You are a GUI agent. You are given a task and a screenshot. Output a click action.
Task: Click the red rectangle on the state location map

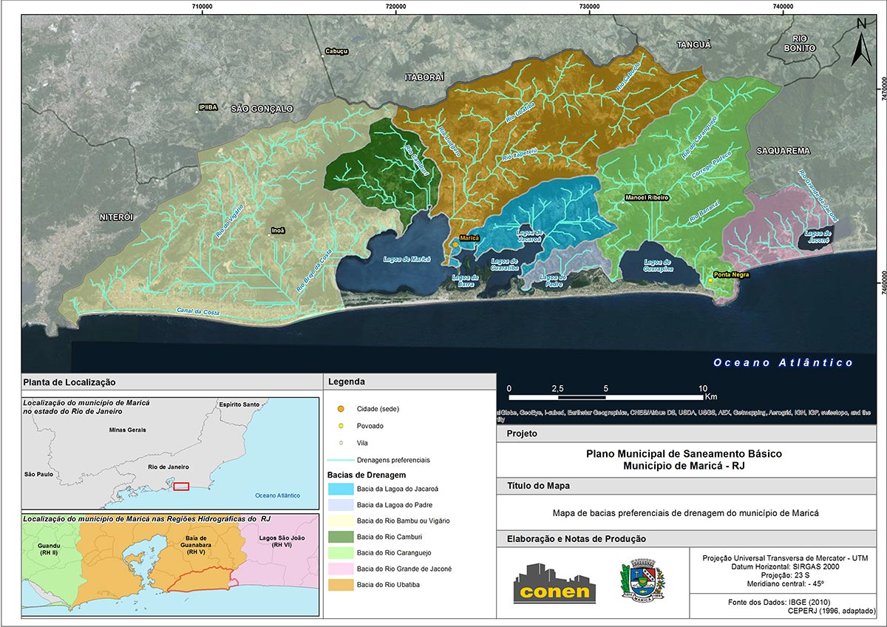(x=181, y=486)
